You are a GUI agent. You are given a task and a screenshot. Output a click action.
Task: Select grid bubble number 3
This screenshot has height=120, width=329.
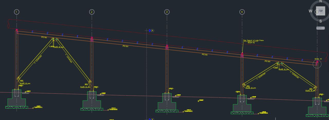point(167,12)
